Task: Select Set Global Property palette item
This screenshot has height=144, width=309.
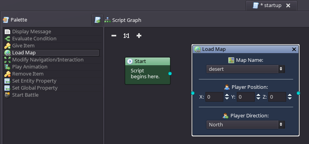Action: click(52, 88)
